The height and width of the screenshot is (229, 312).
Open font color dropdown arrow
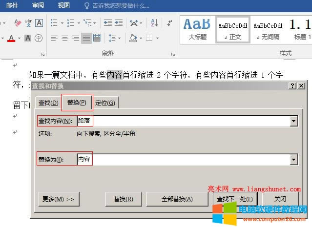coord(20,38)
